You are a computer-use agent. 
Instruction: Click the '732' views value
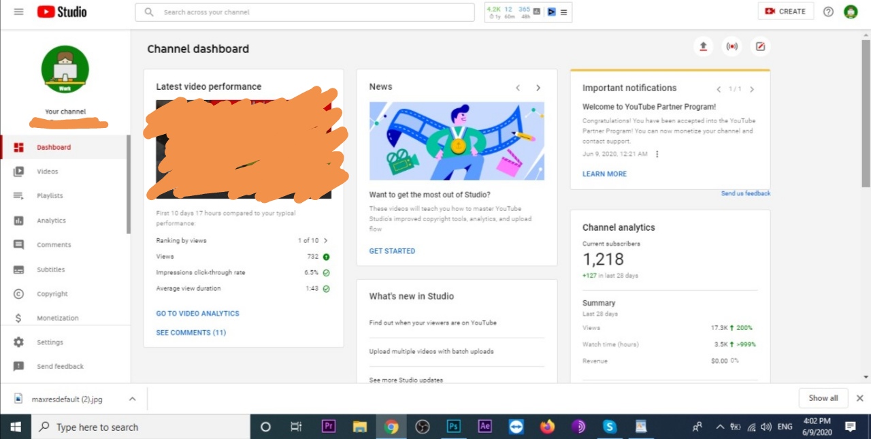pos(313,257)
